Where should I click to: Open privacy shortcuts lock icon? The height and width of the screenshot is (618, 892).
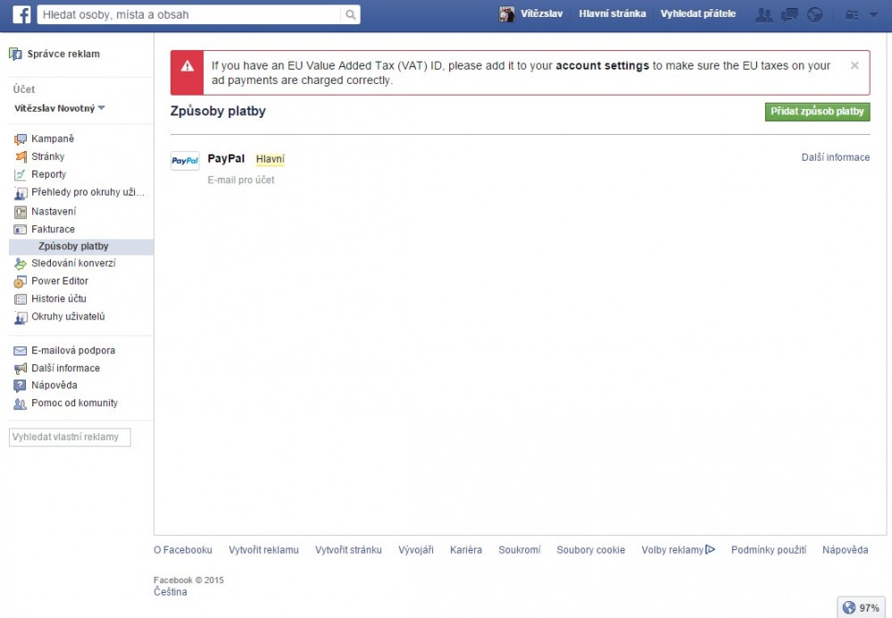[x=852, y=14]
